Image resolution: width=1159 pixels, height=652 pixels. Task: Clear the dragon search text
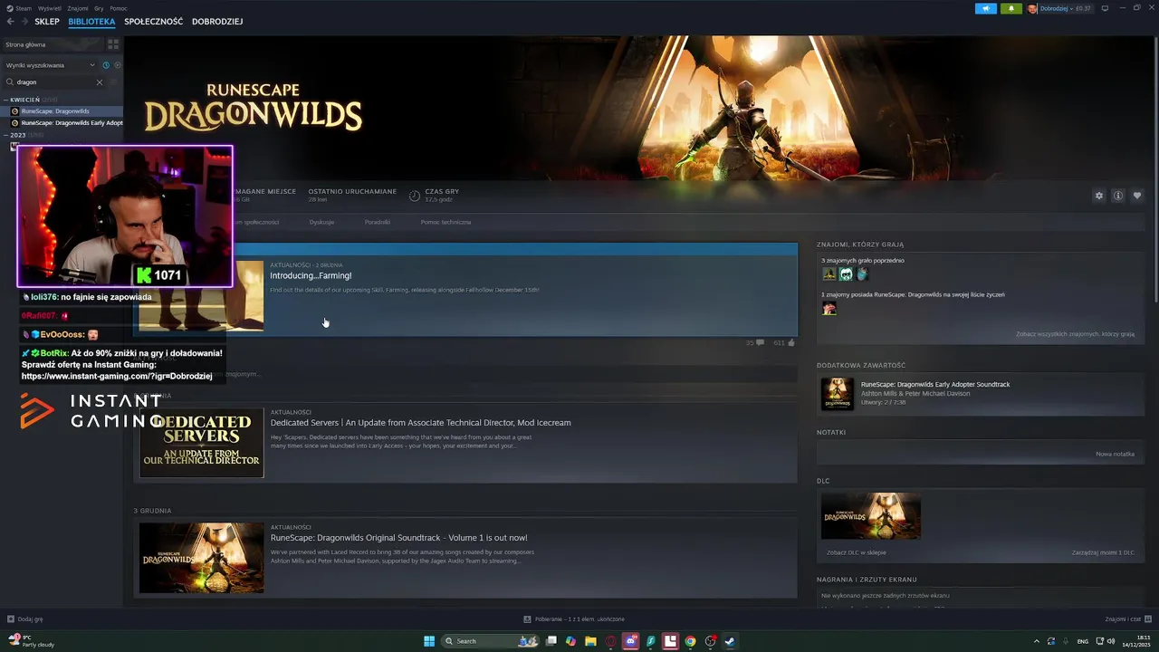tap(100, 82)
